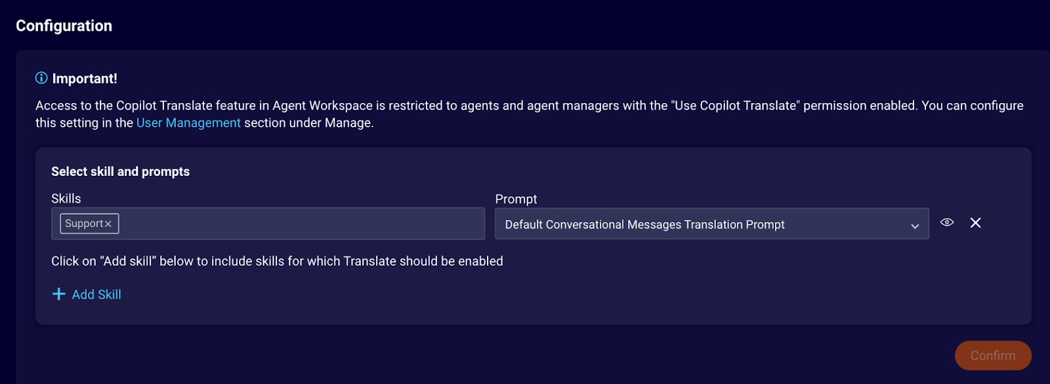This screenshot has width=1050, height=384.
Task: Expand the Prompt dropdown chevron
Action: pos(914,226)
